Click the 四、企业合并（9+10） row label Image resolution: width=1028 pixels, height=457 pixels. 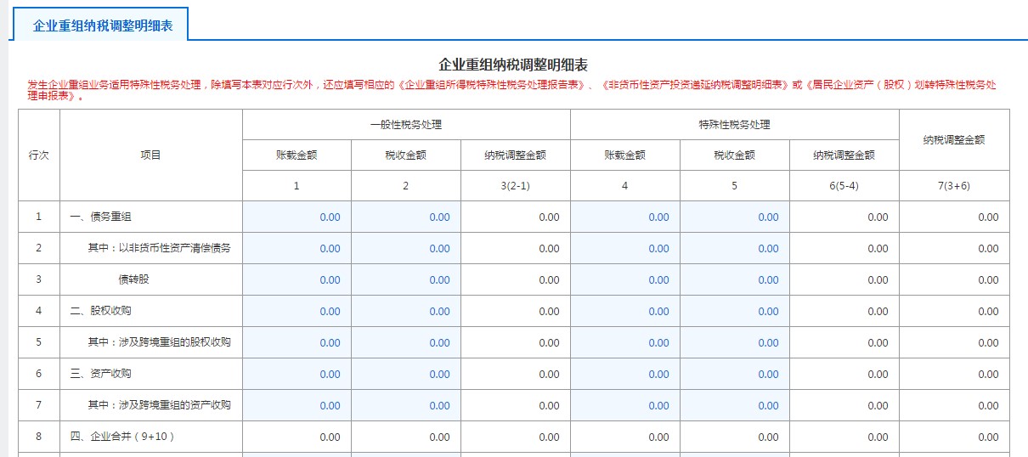[x=122, y=437]
